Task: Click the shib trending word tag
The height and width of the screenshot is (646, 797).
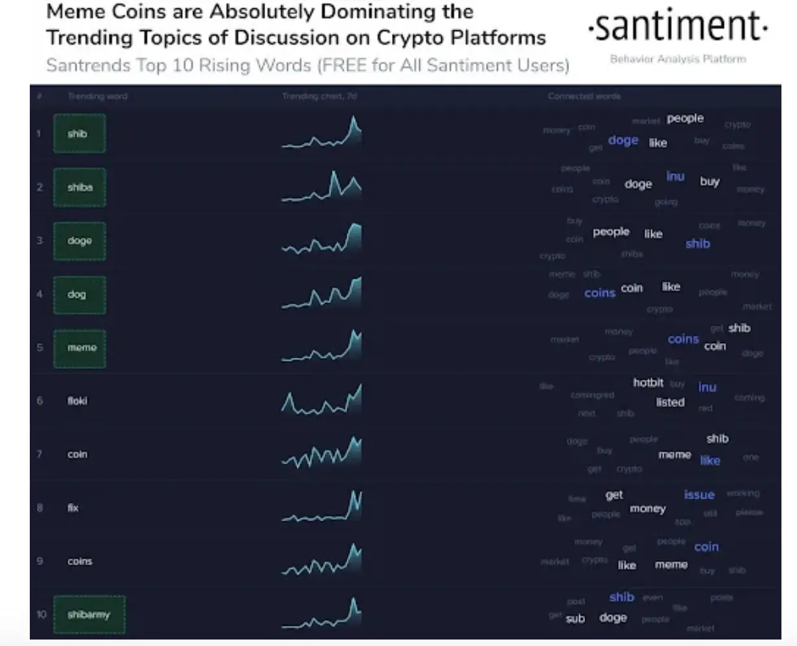Action: tap(79, 134)
